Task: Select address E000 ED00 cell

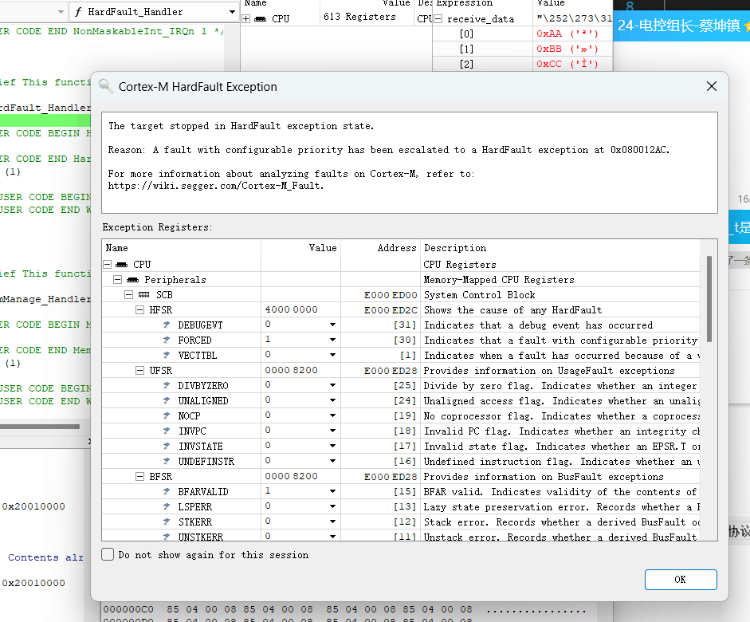Action: tap(391, 295)
